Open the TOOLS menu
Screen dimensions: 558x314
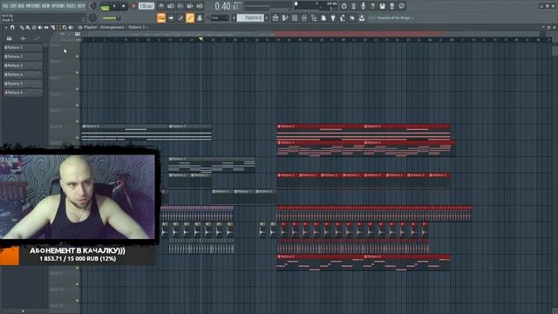pyautogui.click(x=71, y=6)
